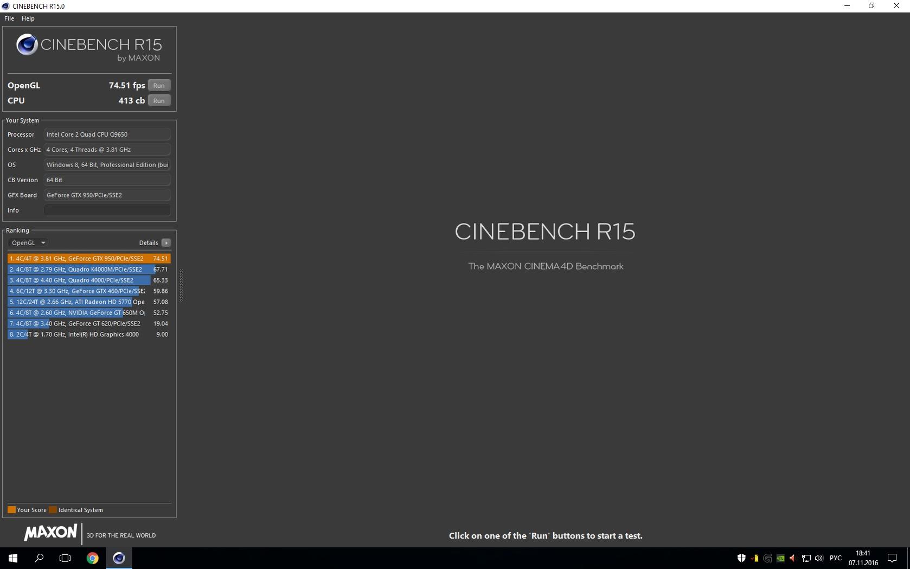Open Windows taskbar search
The height and width of the screenshot is (569, 910).
coord(39,558)
